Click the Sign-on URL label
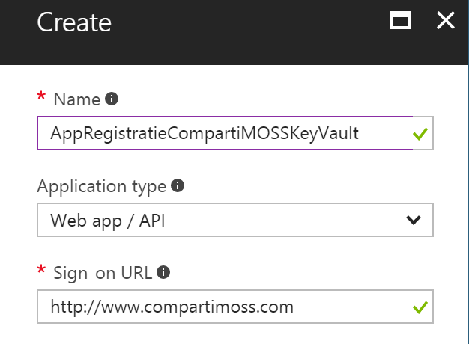This screenshot has height=344, width=469. 103,273
